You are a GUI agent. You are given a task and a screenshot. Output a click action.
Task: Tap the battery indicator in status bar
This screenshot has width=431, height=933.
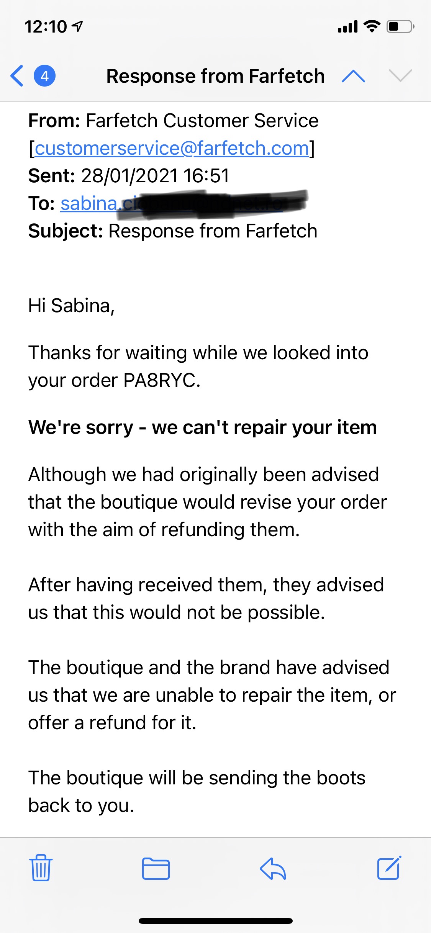pos(400,27)
